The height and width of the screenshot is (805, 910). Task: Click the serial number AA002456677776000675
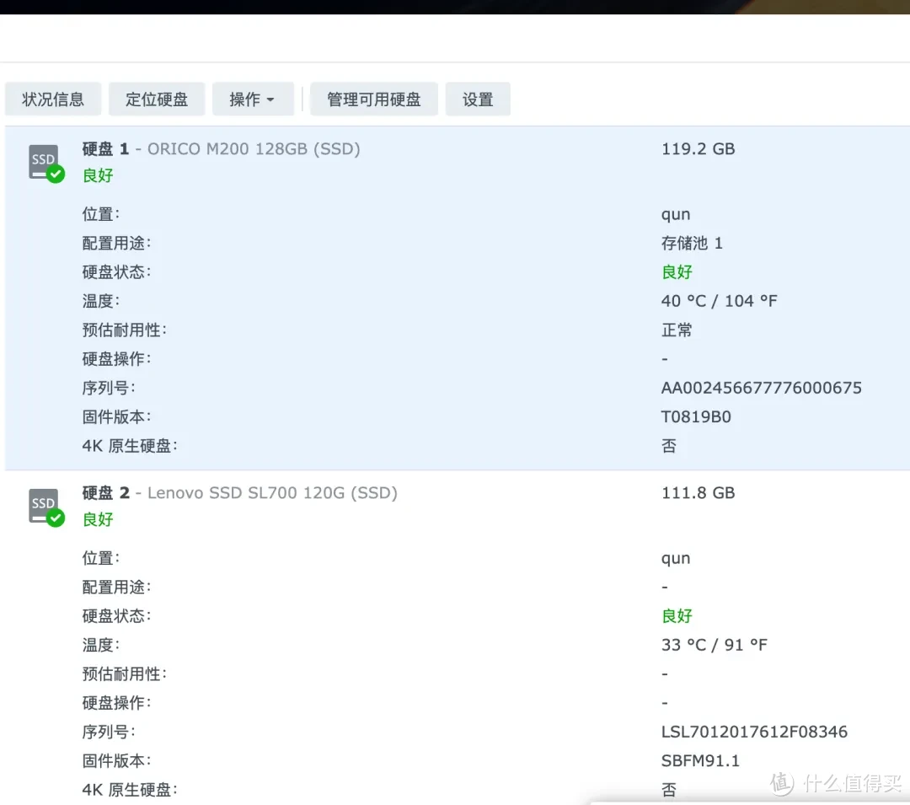pos(761,387)
